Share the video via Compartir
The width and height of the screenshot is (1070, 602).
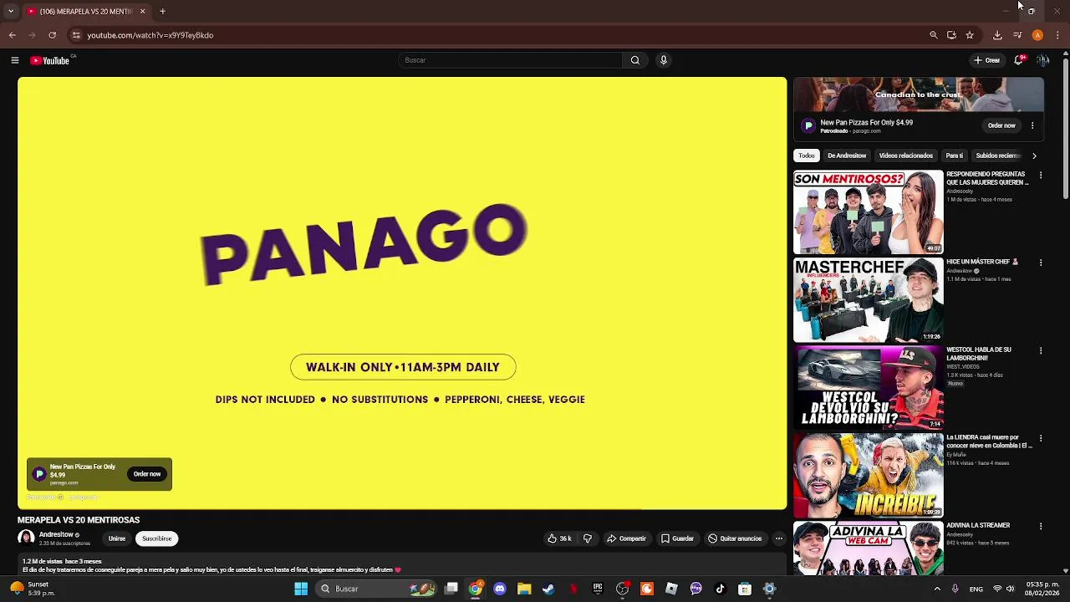[x=627, y=538]
